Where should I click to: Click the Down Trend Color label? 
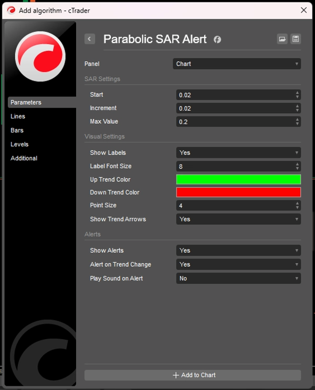pos(114,192)
